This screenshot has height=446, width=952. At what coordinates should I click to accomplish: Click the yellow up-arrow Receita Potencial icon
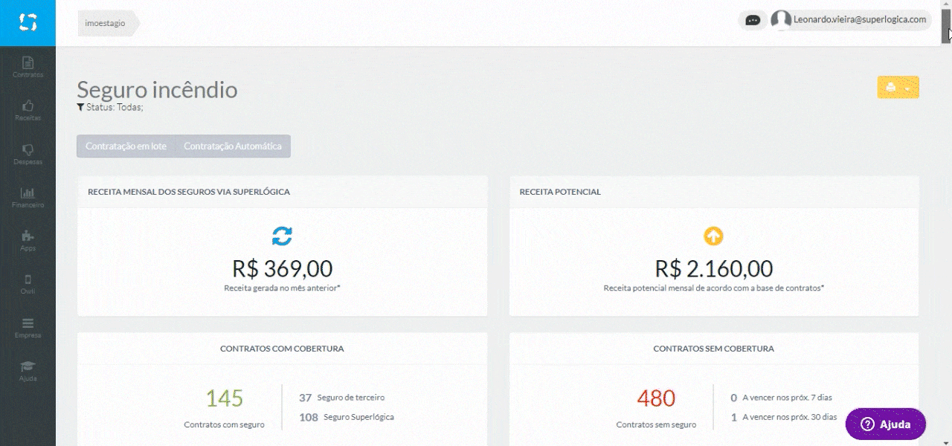pyautogui.click(x=713, y=236)
